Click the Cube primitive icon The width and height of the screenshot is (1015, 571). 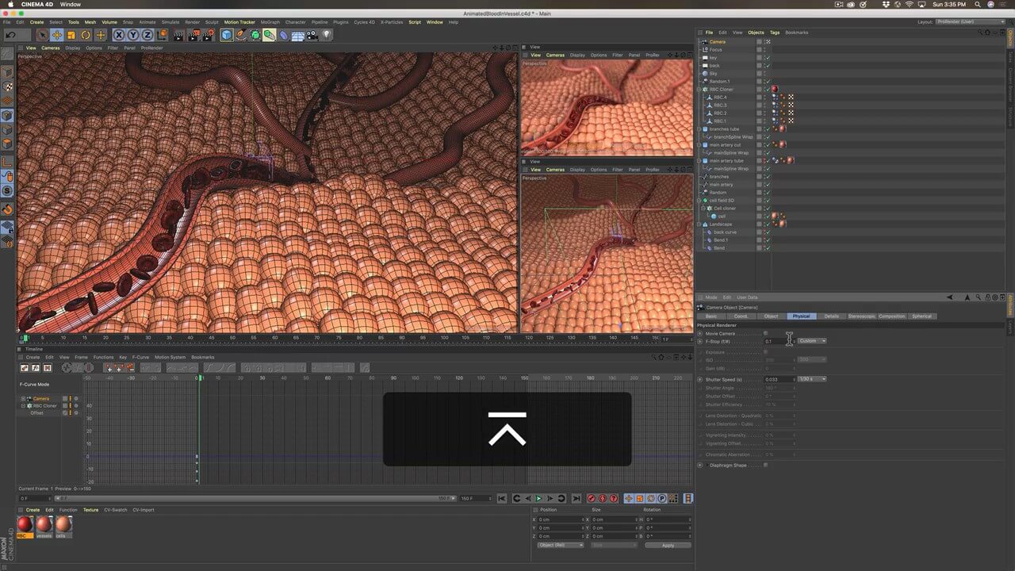point(227,35)
